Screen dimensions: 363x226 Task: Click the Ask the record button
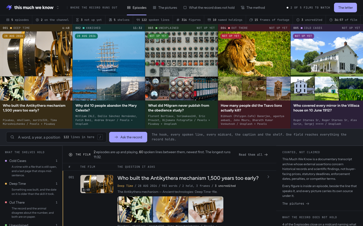click(x=128, y=137)
